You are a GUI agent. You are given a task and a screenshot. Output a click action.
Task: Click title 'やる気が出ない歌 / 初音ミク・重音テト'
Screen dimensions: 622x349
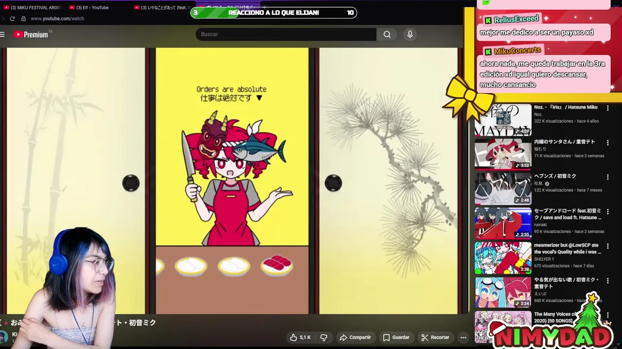coord(567,283)
